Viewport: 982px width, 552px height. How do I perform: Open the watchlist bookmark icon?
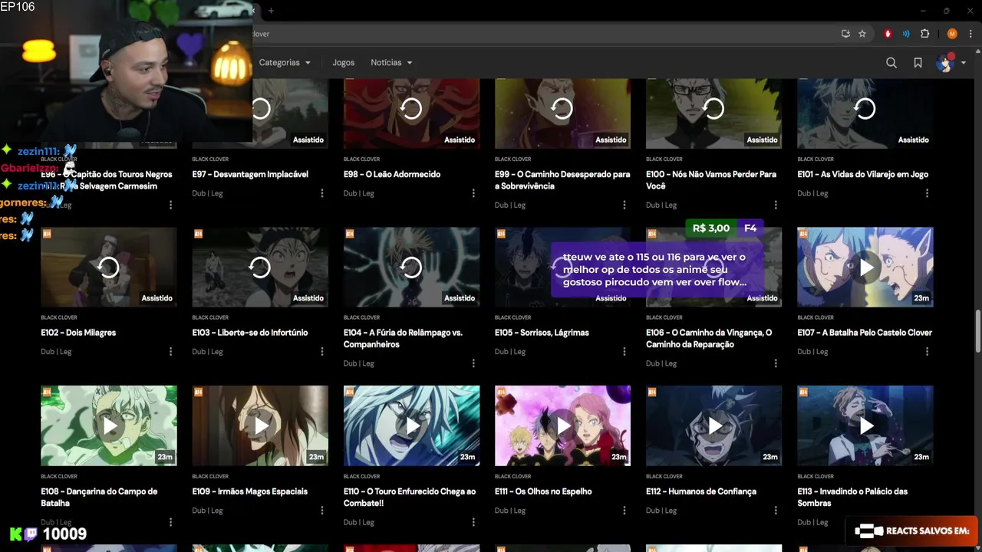coord(918,63)
